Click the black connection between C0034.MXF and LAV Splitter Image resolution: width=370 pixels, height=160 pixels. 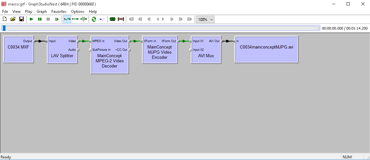tap(40, 41)
